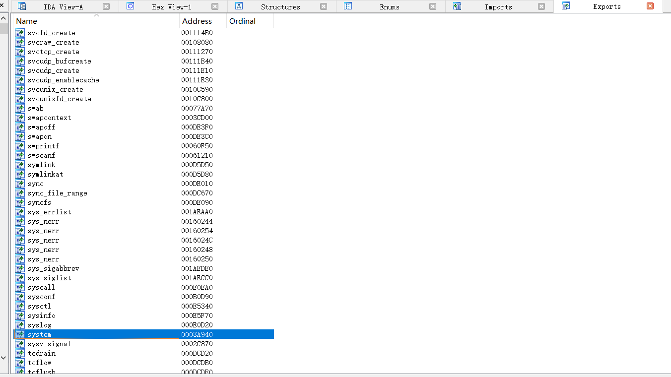Click the export icon beside svcudp_create
This screenshot has width=671, height=377.
(19, 70)
